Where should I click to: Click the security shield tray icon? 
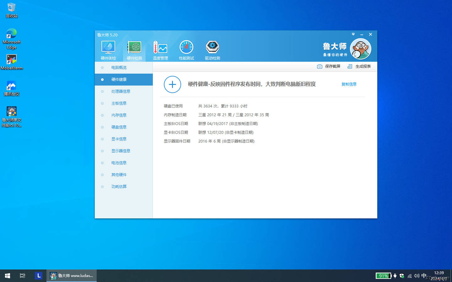click(402, 276)
